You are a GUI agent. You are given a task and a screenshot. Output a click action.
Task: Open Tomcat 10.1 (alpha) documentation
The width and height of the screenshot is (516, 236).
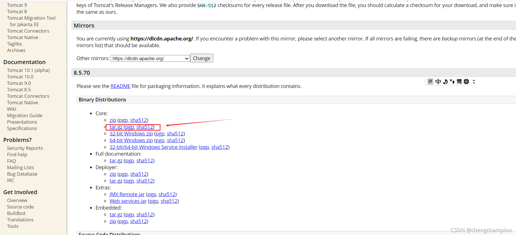(28, 70)
